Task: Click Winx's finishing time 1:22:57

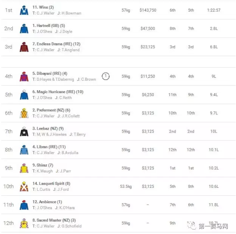Action: (213, 10)
